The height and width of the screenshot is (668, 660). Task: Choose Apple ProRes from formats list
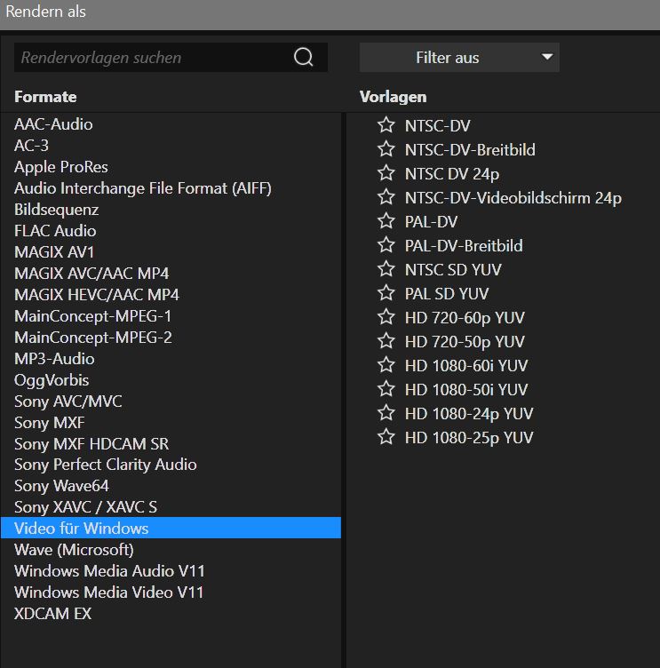pos(61,167)
